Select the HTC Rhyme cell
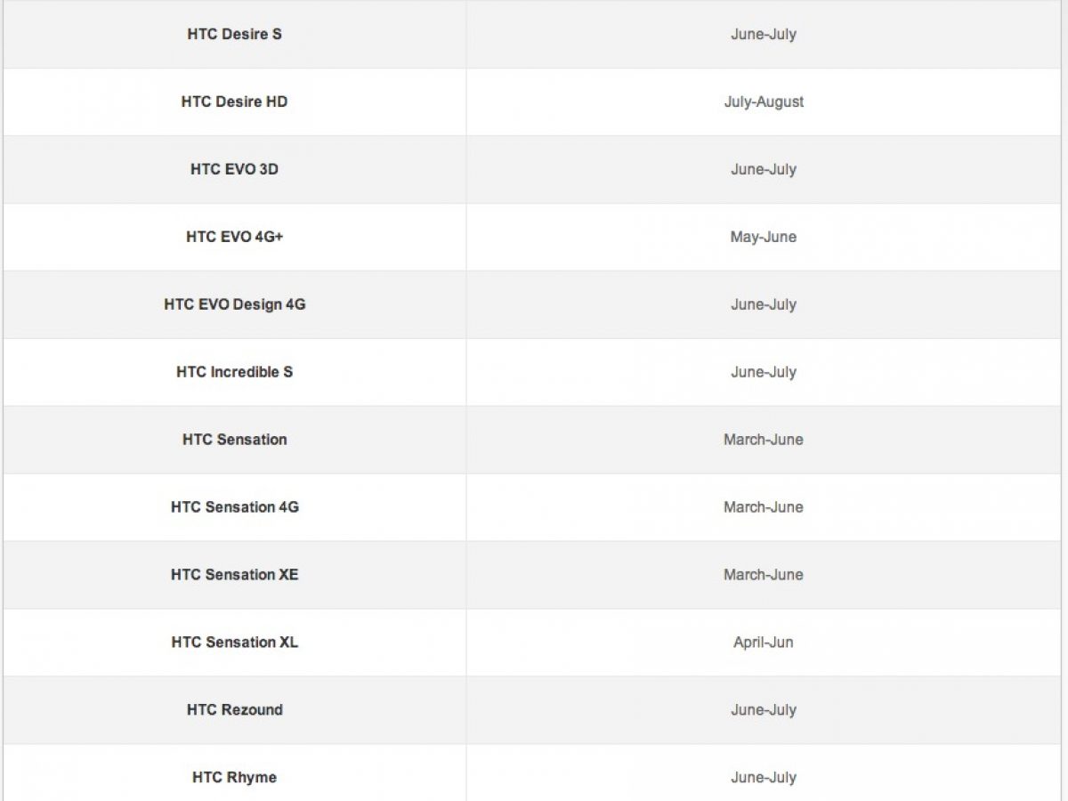Screen dimensions: 1068x801 click(234, 779)
